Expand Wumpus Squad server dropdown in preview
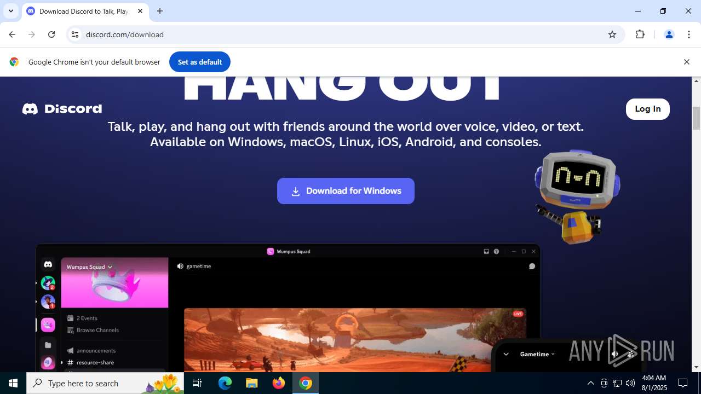701x394 pixels. click(x=89, y=267)
